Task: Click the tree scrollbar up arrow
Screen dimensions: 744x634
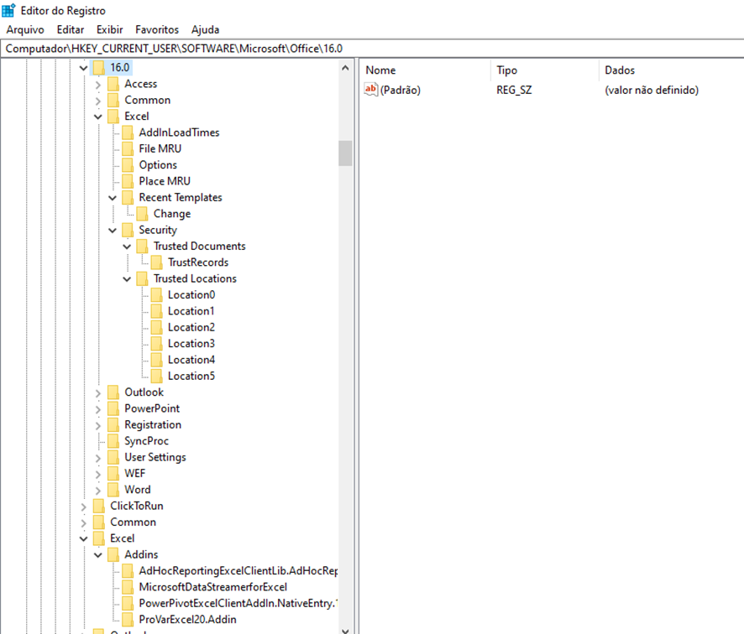Action: point(345,68)
